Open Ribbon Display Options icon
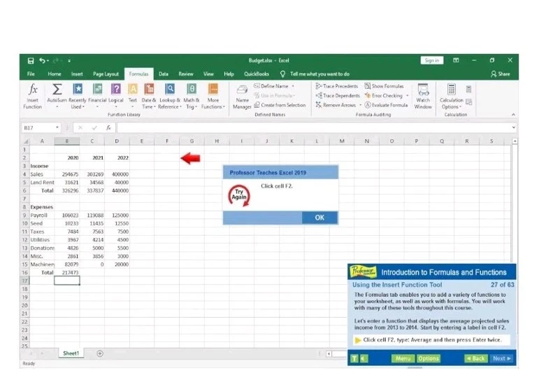 pyautogui.click(x=456, y=60)
